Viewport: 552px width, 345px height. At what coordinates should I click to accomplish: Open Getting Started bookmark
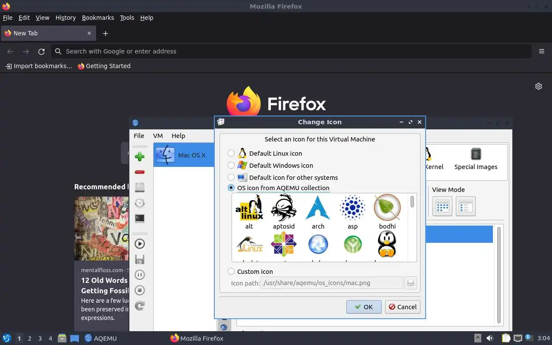coord(104,66)
